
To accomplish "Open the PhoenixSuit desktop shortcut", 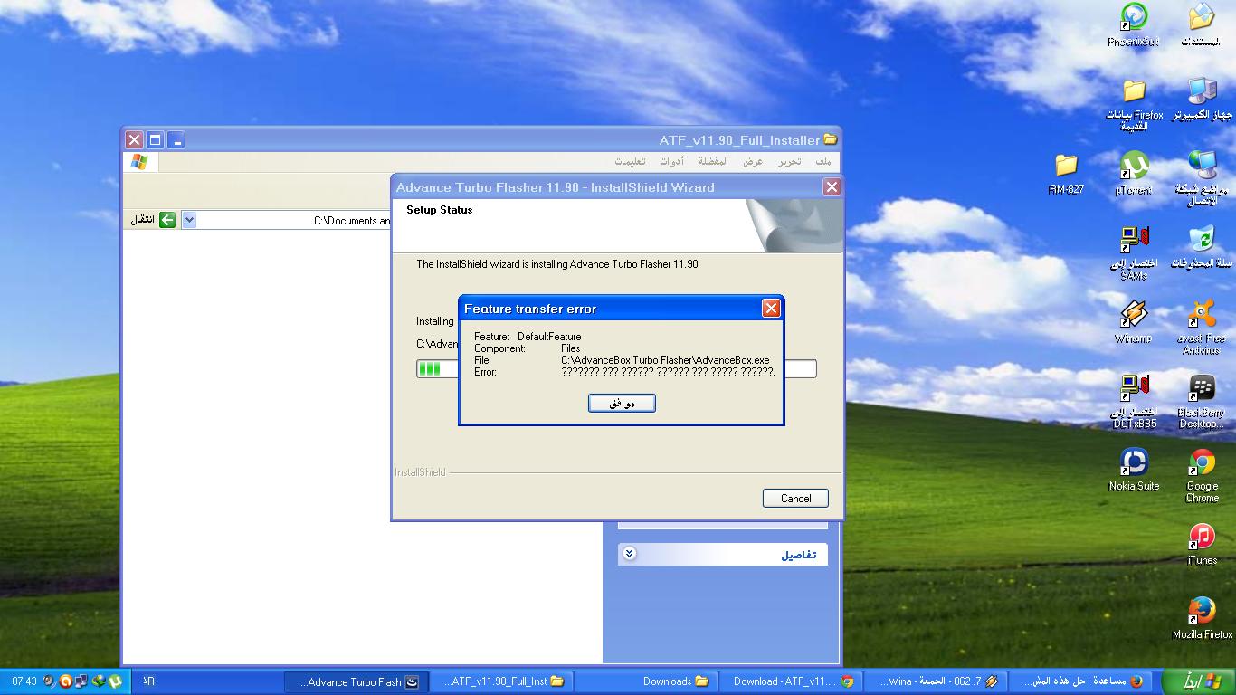I will (1134, 24).
